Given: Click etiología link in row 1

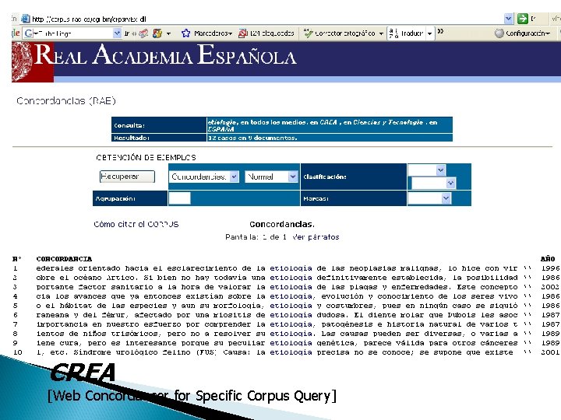Looking at the screenshot, I should pos(291,268).
